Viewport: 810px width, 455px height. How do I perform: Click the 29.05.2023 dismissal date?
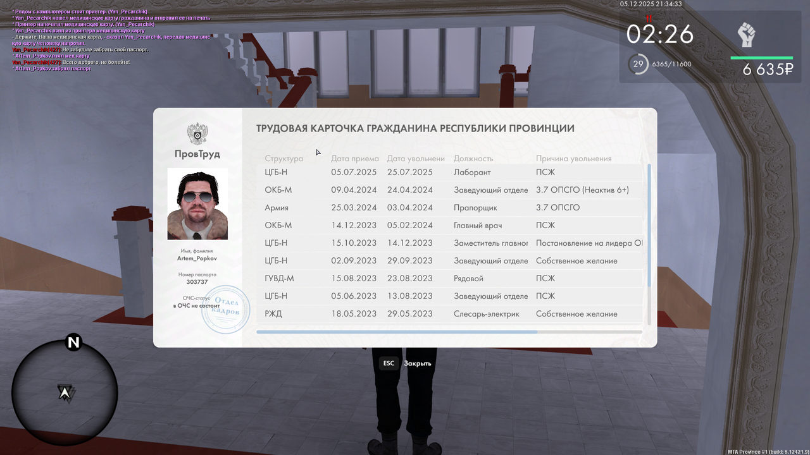click(410, 313)
